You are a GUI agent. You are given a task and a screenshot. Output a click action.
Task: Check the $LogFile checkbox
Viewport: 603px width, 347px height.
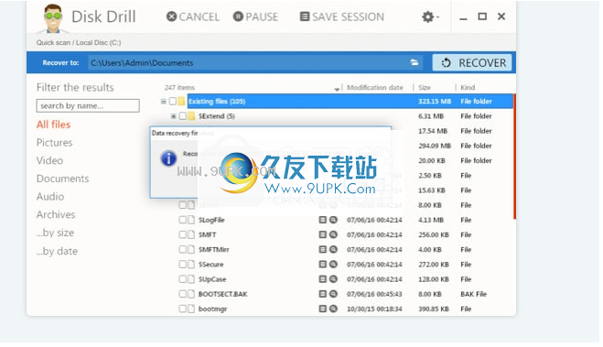[x=183, y=220]
